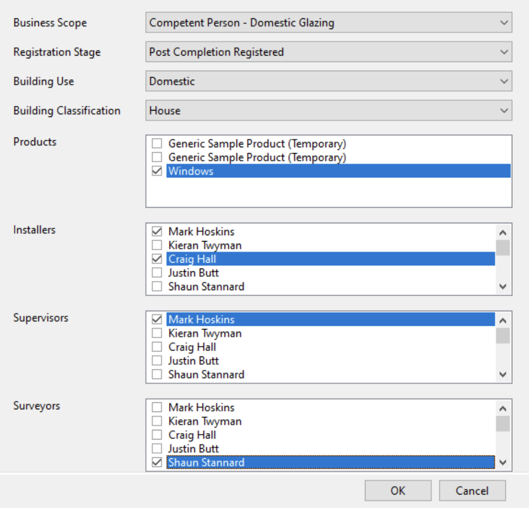Uncheck the Windows product checkbox
529x508 pixels.
[157, 171]
